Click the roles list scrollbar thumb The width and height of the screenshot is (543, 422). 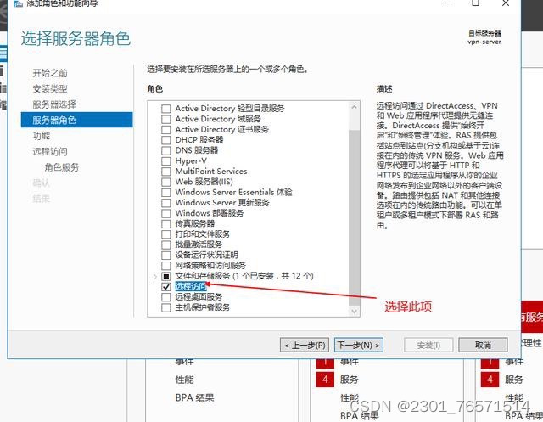pos(354,217)
